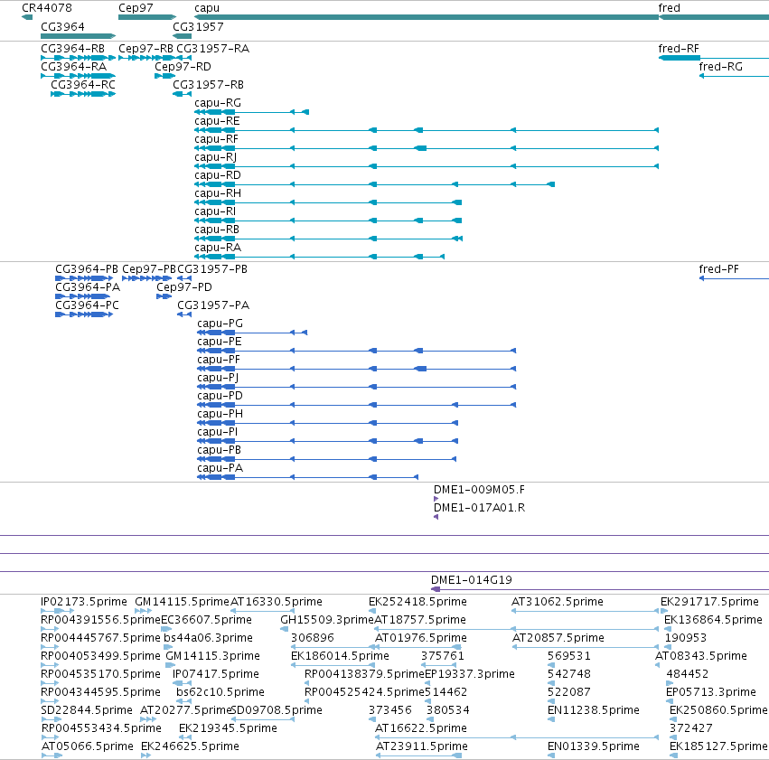Screen dimensions: 769x760
Task: Select protein label CG31957-PB
Action: 211,269
